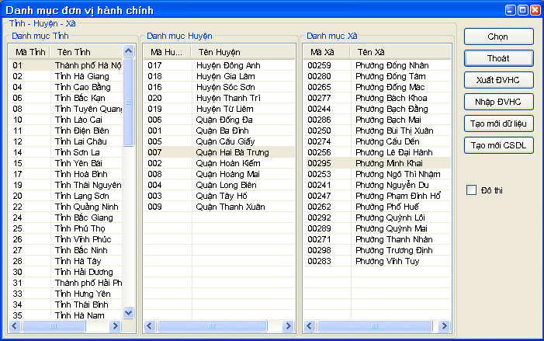Select Quận Đống Đa row
The image size is (544, 341).
coord(220,120)
